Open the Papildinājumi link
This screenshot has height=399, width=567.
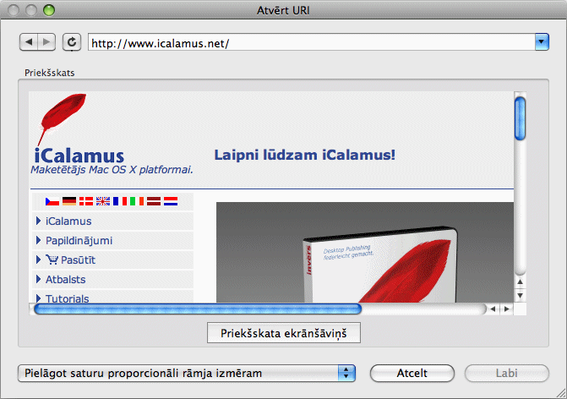79,241
